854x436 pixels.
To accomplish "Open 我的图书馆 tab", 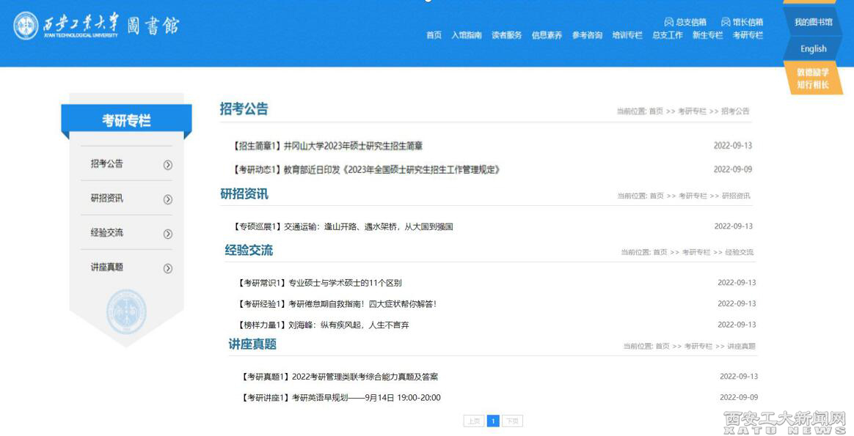I will click(813, 22).
